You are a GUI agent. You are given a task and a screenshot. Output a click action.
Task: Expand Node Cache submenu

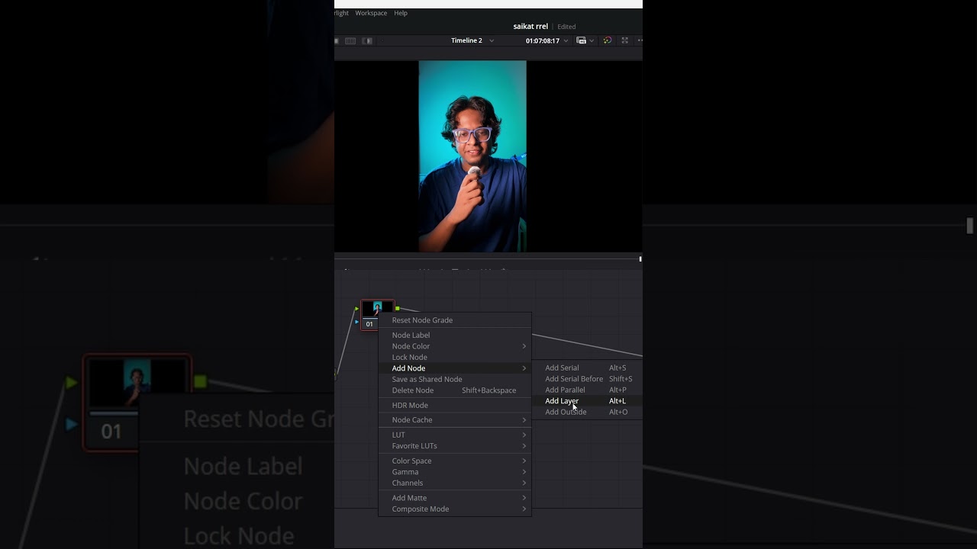coord(455,420)
